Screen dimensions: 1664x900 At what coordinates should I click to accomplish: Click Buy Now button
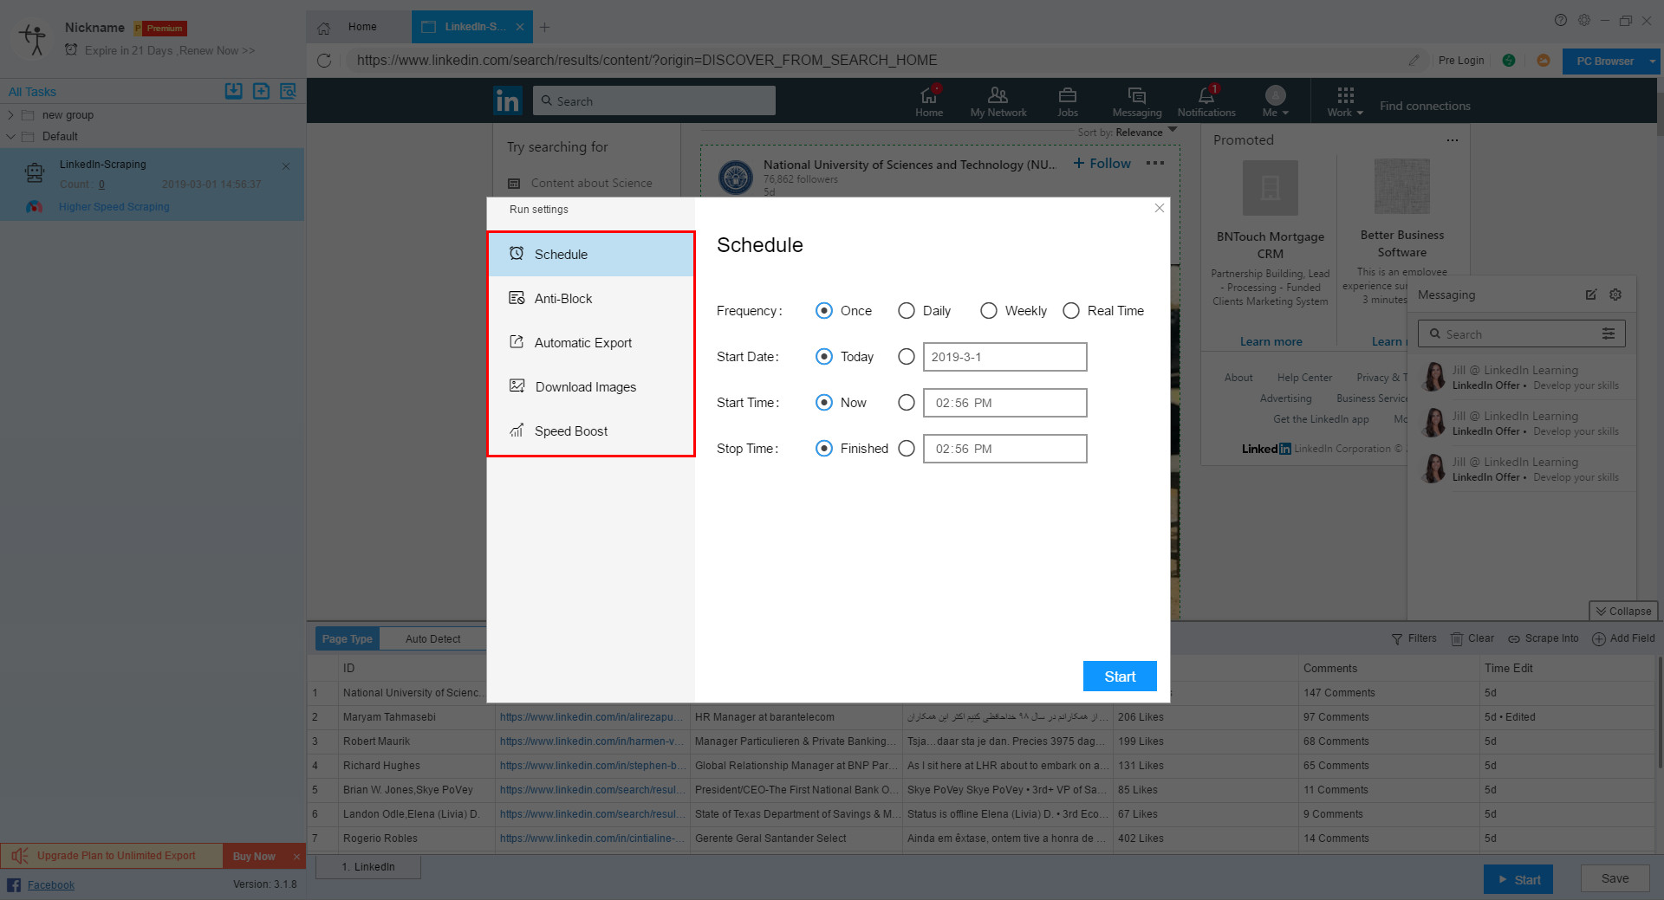[254, 856]
